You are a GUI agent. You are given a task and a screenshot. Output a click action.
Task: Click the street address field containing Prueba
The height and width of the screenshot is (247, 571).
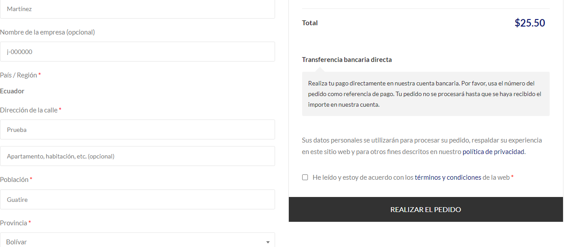point(138,130)
